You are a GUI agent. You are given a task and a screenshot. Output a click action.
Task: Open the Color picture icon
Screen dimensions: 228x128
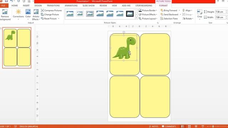click(28, 12)
